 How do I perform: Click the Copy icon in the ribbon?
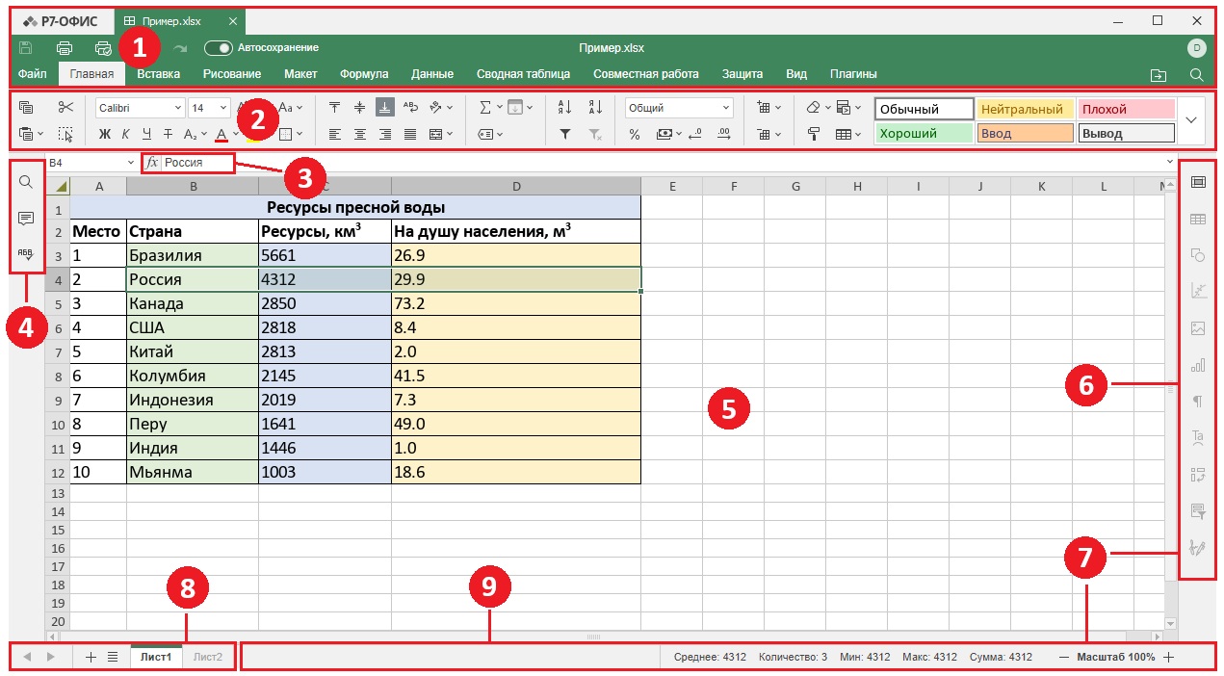(26, 108)
